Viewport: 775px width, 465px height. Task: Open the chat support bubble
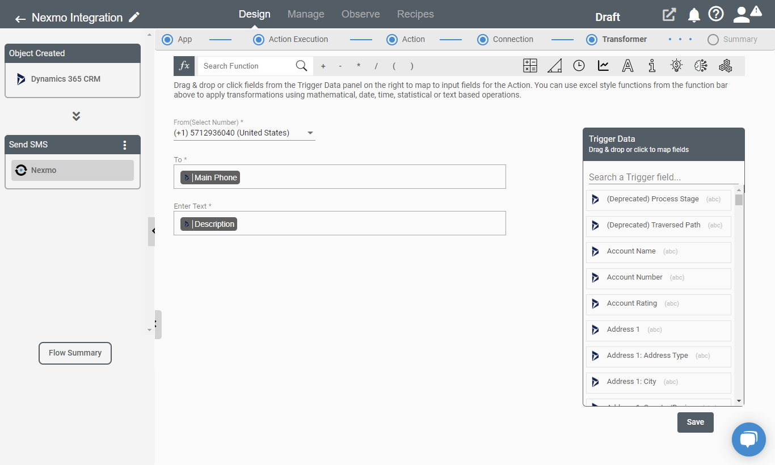pos(749,439)
